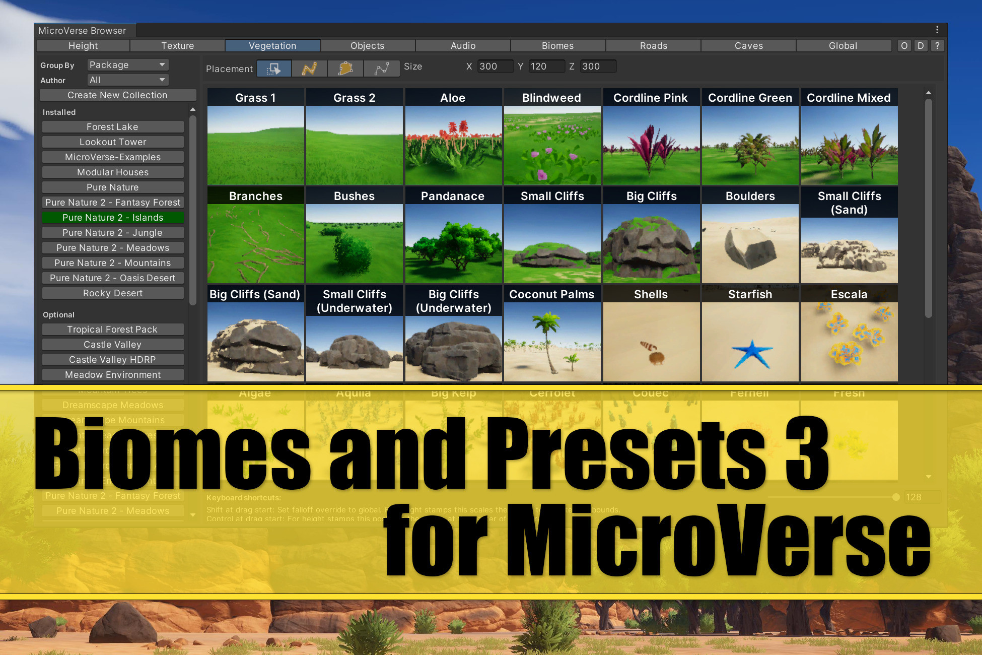The width and height of the screenshot is (982, 655).
Task: Toggle Pure Nature 2 - Meadows installed package
Action: click(113, 248)
